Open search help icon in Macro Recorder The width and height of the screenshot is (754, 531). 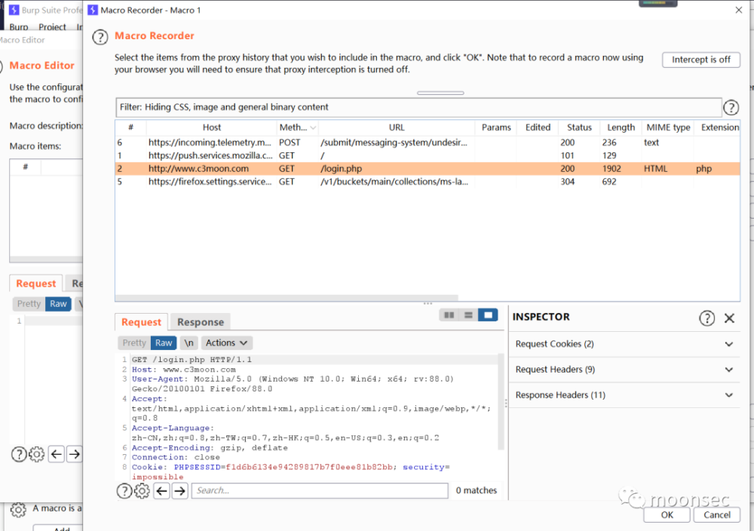pyautogui.click(x=124, y=490)
